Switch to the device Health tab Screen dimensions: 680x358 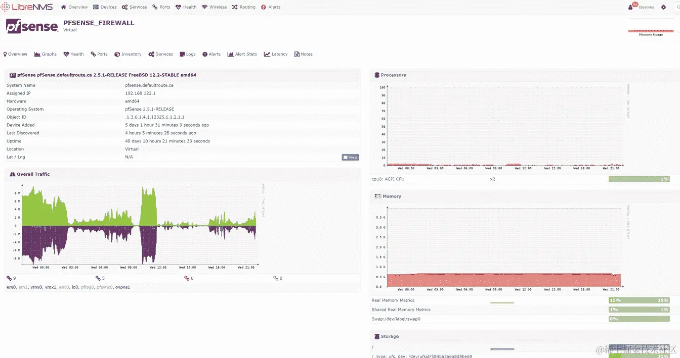[x=73, y=54]
